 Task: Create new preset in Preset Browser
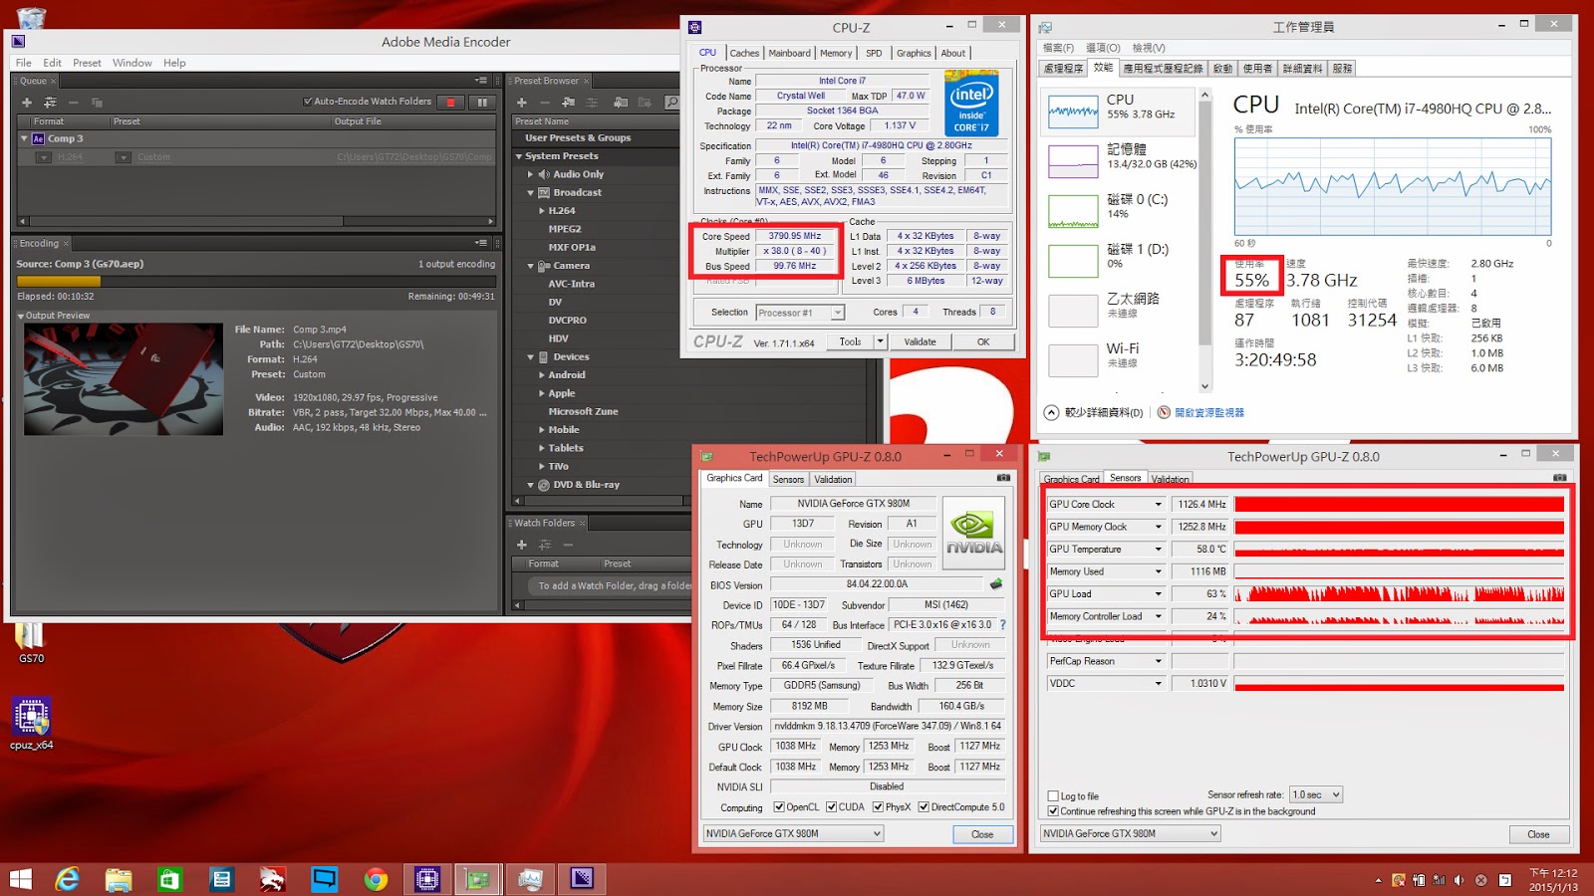[521, 103]
